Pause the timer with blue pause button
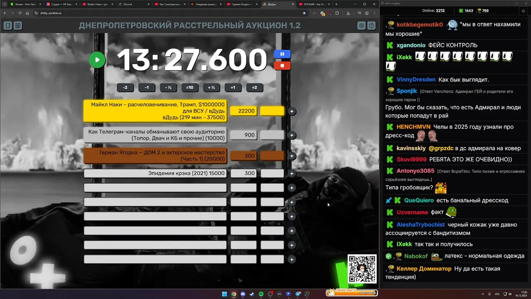 click(282, 54)
